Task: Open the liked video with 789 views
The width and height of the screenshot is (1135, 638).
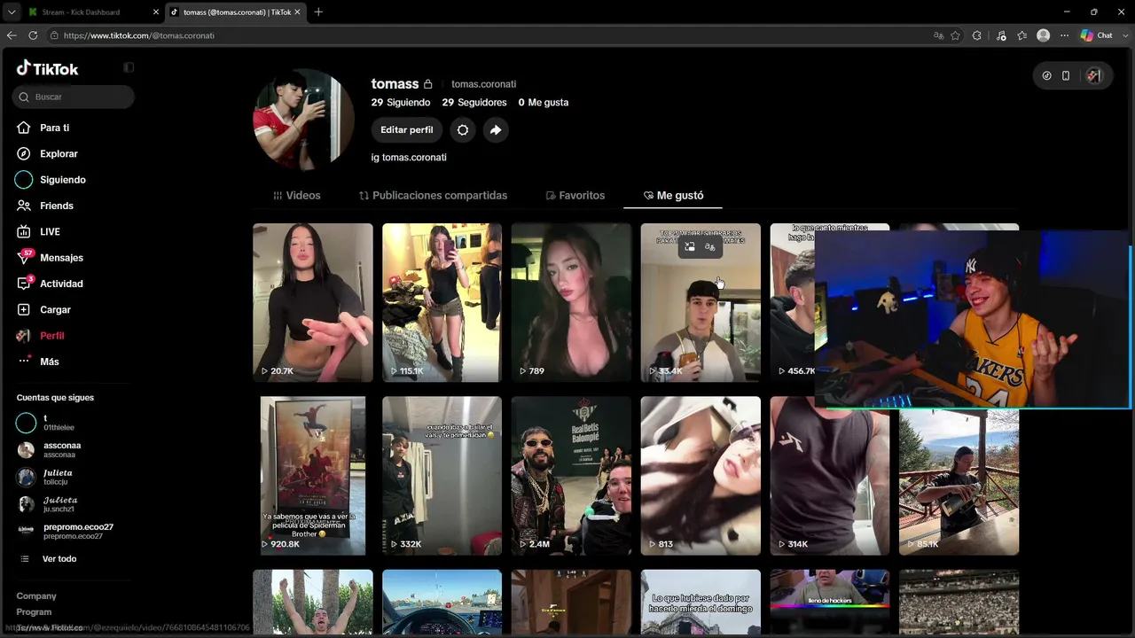Action: pyautogui.click(x=571, y=302)
